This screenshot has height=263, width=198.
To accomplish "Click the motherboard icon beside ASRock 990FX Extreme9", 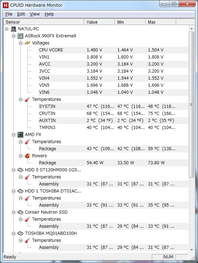I will pos(20,36).
